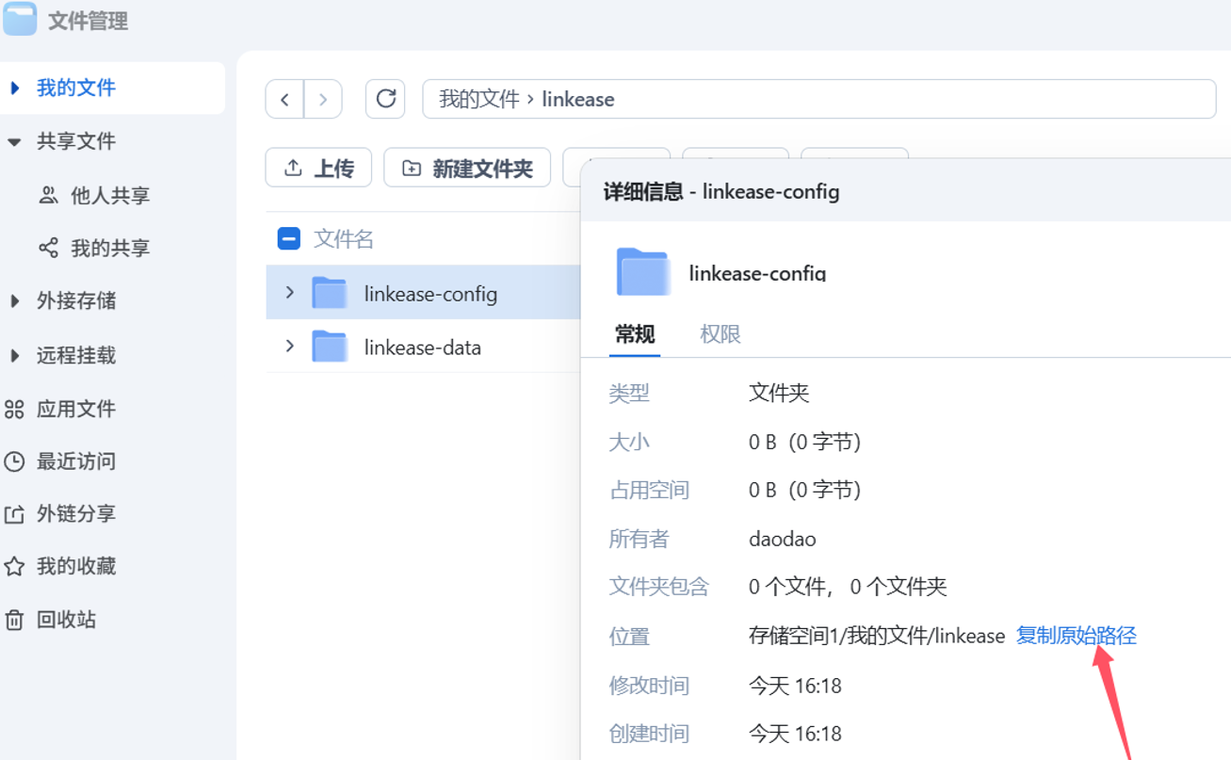Click the 新建文件夹 button
Viewport: 1231px width, 760px height.
click(x=467, y=168)
